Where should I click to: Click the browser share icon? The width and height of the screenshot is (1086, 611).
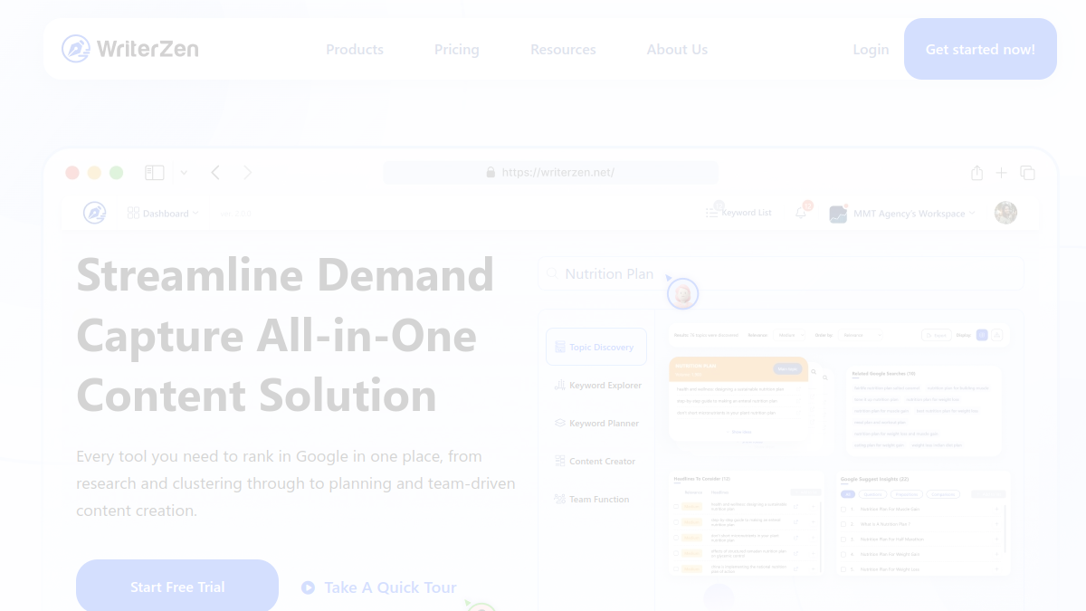click(976, 172)
